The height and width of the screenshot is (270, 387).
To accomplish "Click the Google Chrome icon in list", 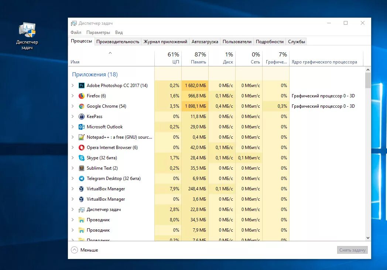I will coord(82,106).
